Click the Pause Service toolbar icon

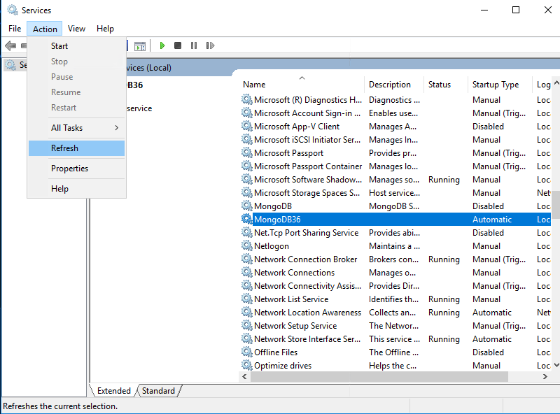[x=194, y=45]
